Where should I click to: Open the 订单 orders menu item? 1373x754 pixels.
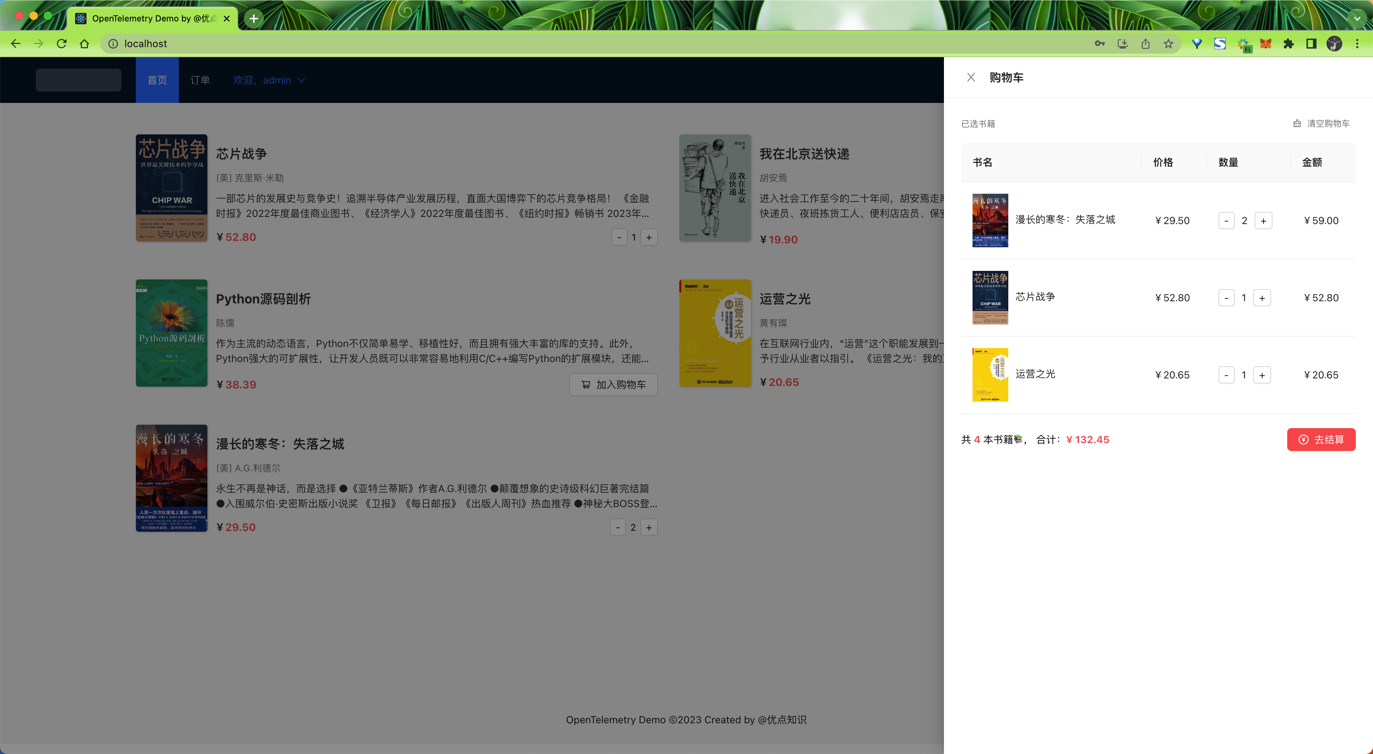pyautogui.click(x=200, y=80)
